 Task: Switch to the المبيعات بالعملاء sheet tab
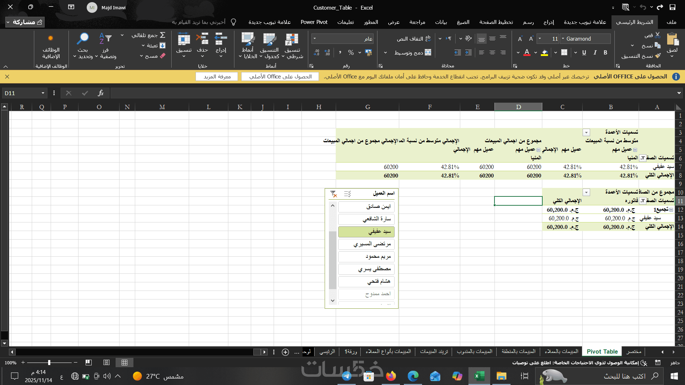[x=561, y=351]
